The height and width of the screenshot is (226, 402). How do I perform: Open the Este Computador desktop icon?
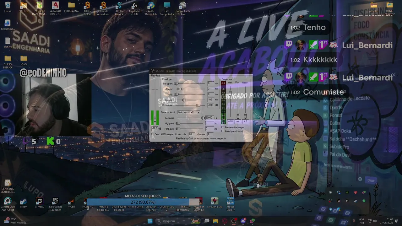[x=167, y=8]
